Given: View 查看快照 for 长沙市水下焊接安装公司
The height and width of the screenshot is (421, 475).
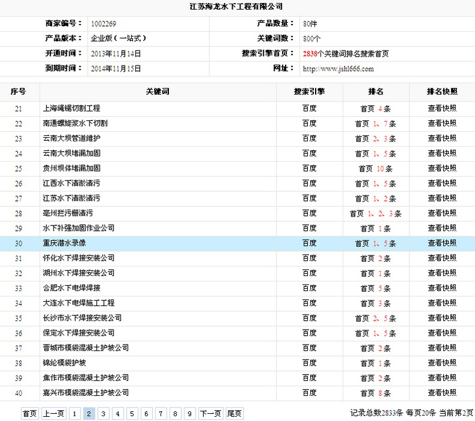Looking at the screenshot, I should (x=442, y=318).
